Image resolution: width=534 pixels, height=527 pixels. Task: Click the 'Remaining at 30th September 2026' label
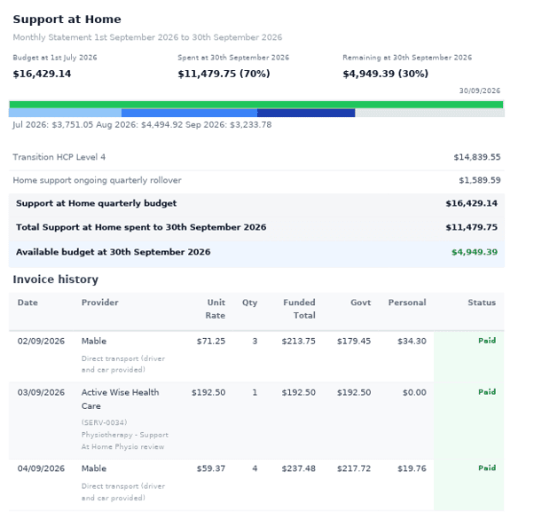(407, 58)
